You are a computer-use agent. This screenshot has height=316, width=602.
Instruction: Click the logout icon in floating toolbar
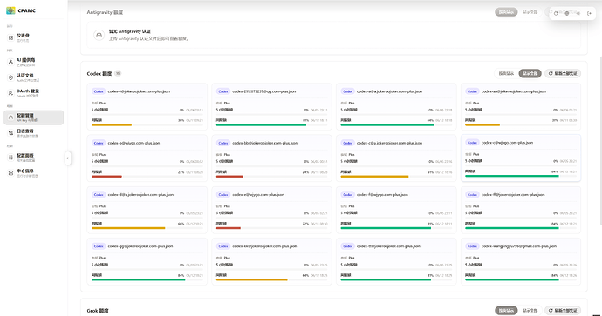pos(589,13)
